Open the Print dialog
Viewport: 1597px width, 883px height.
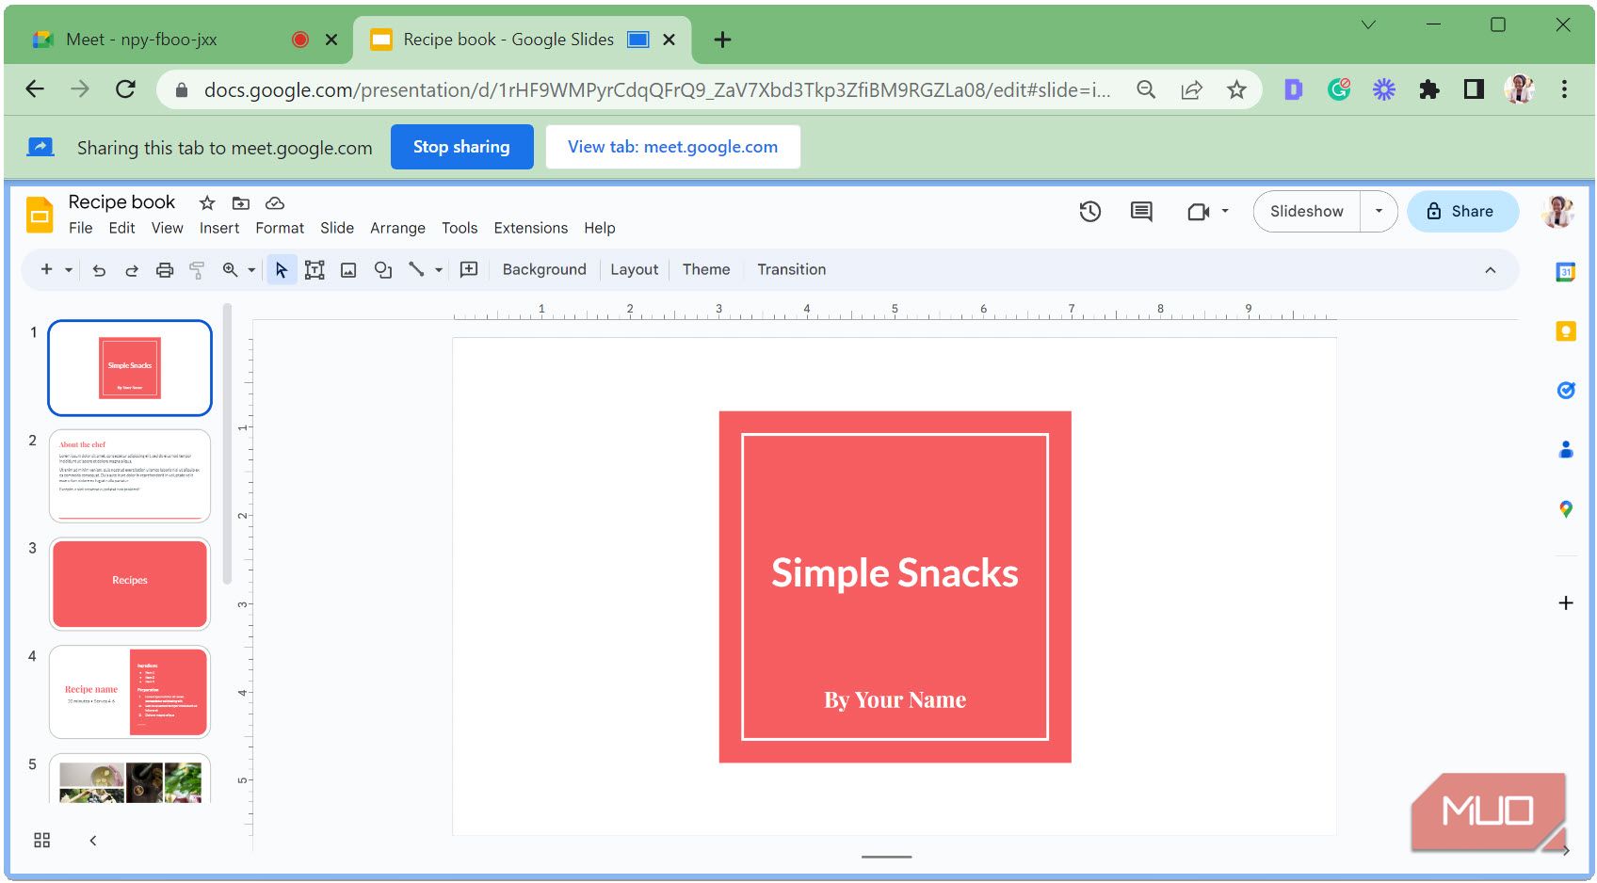pos(166,269)
